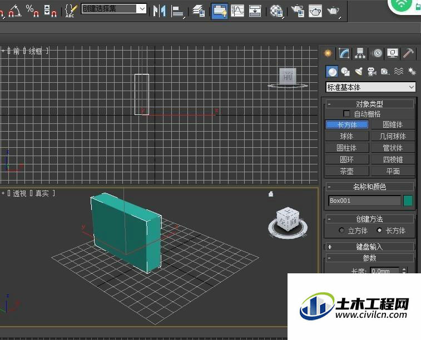Click the 球体 button
The height and width of the screenshot is (340, 421).
[x=347, y=136]
